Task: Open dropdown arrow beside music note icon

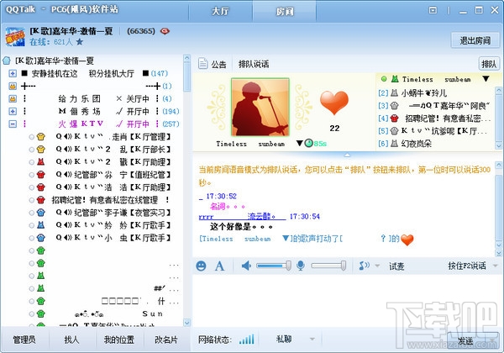Action: [377, 266]
